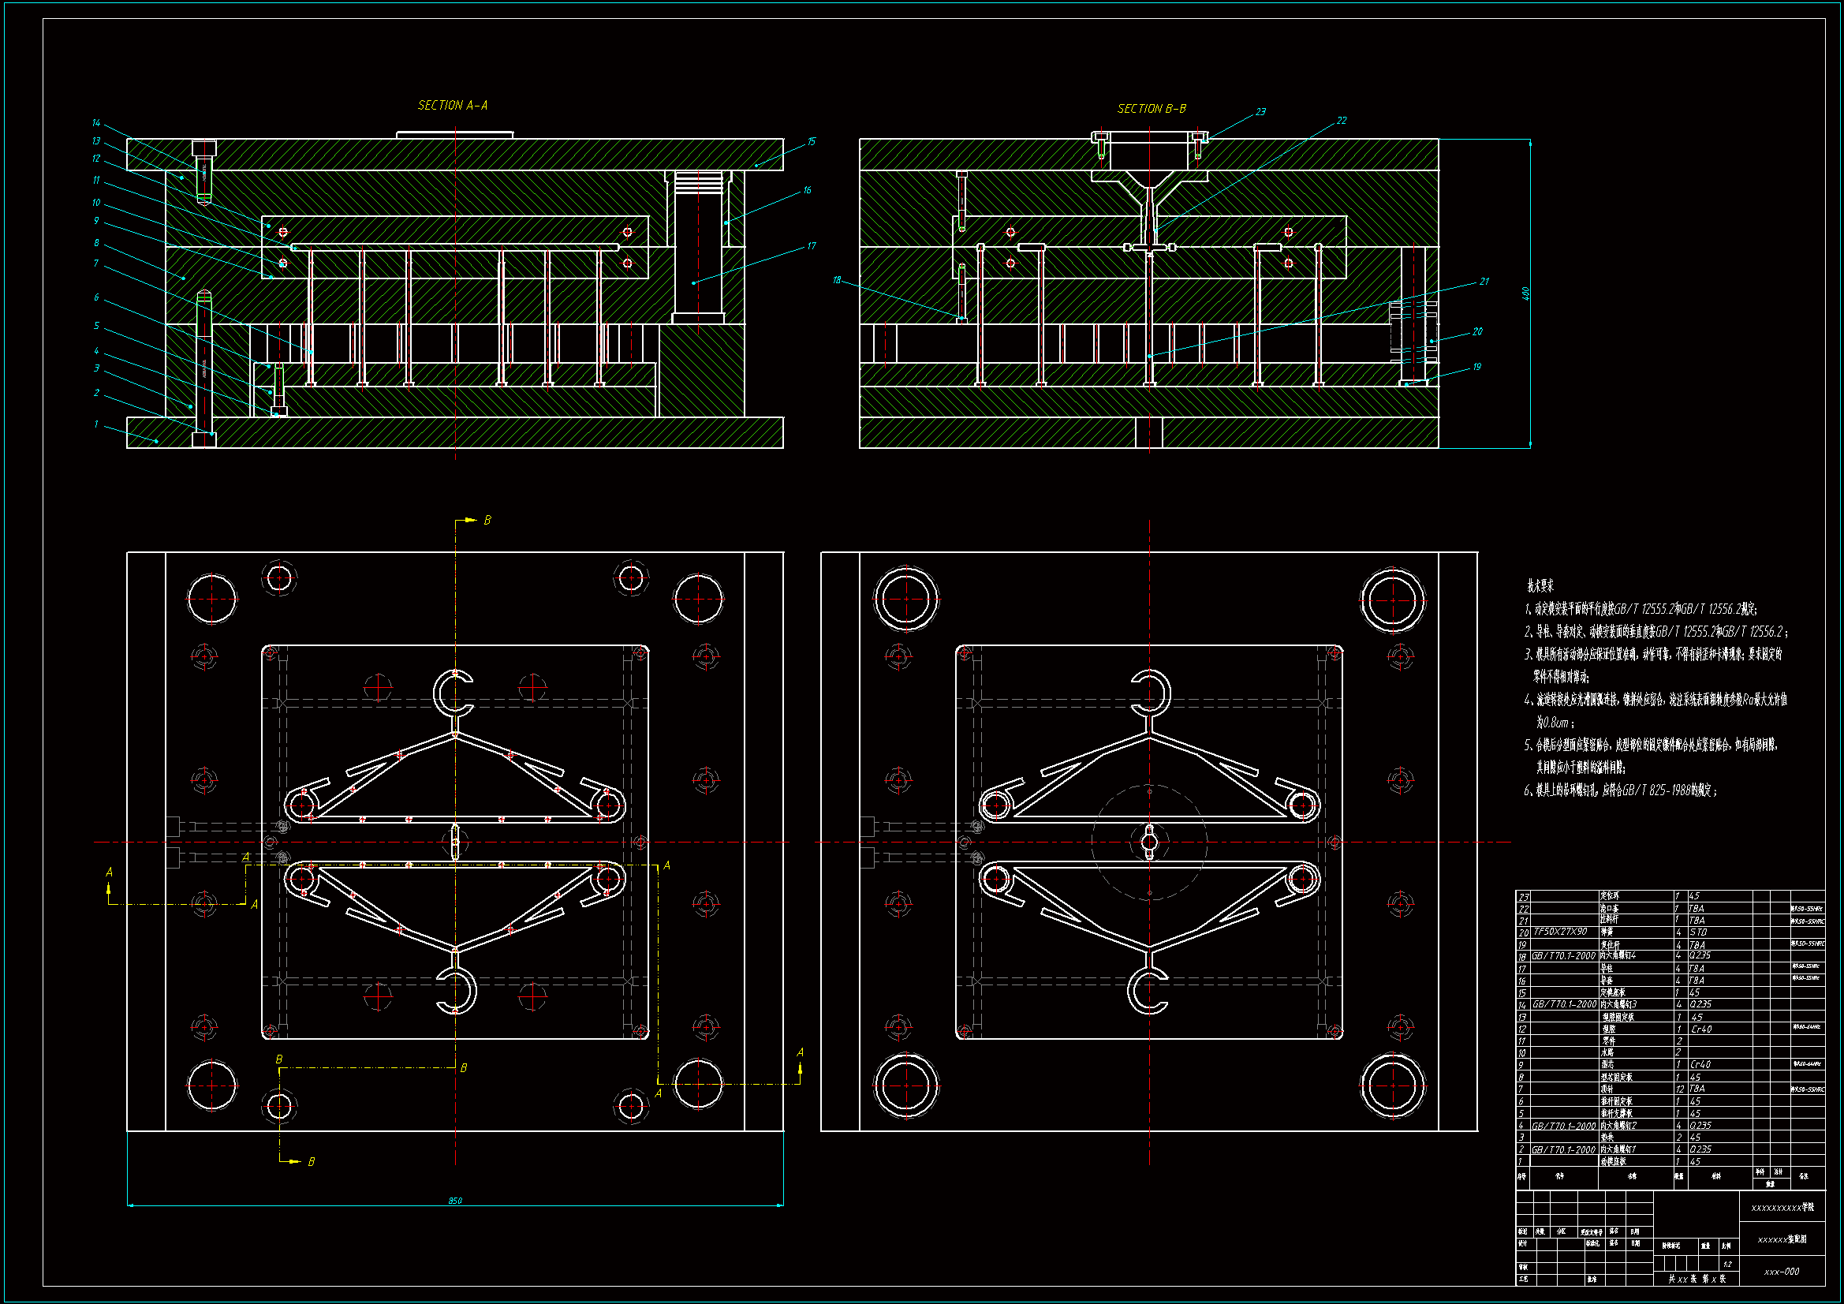Click the top-left guide bushing circle in right plan view

(906, 599)
